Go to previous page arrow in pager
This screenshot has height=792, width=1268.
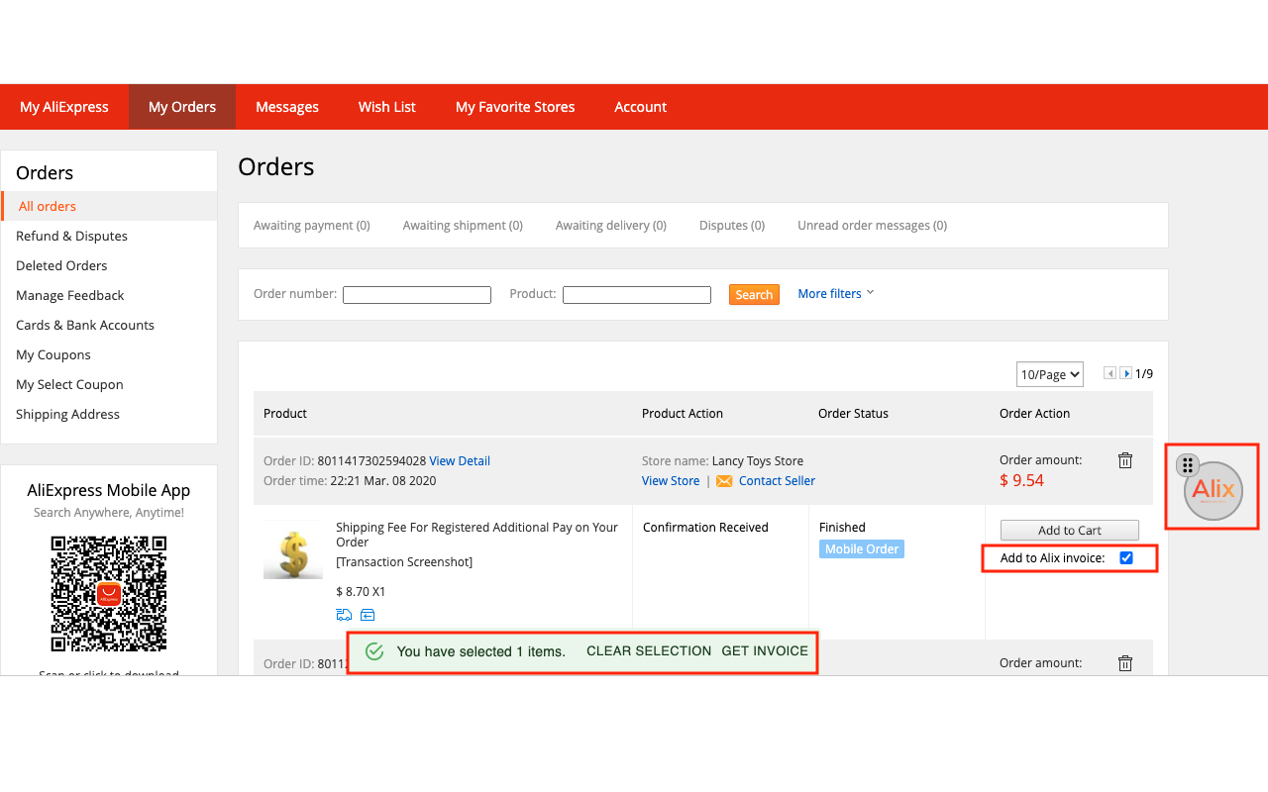point(1110,373)
